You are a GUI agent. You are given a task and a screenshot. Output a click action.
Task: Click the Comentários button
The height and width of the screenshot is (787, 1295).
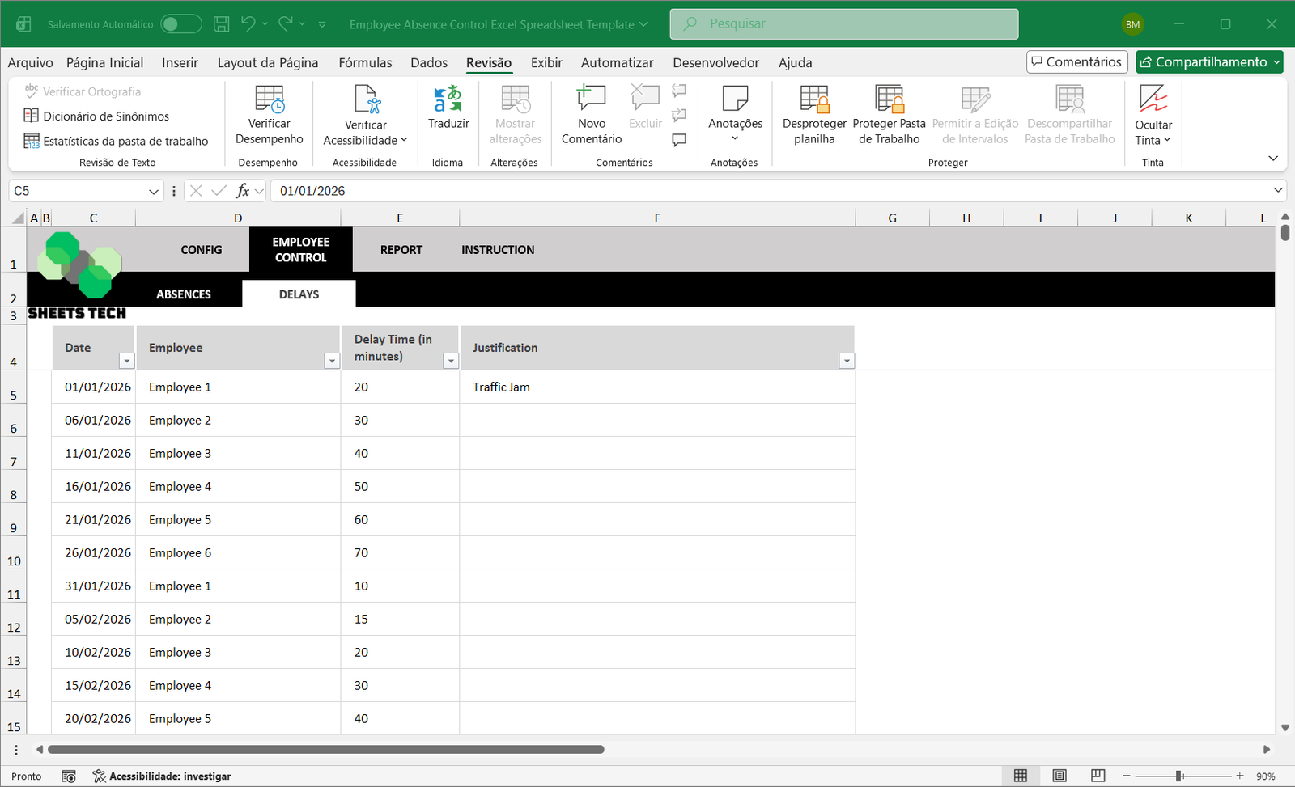(1076, 62)
